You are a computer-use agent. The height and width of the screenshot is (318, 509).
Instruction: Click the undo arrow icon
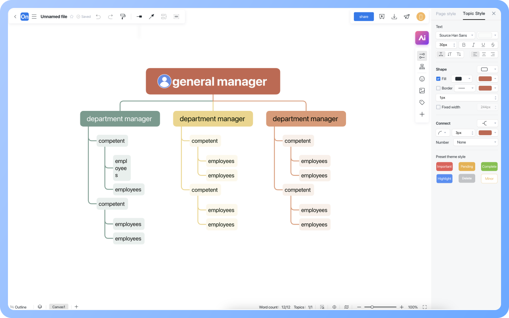[x=98, y=17]
